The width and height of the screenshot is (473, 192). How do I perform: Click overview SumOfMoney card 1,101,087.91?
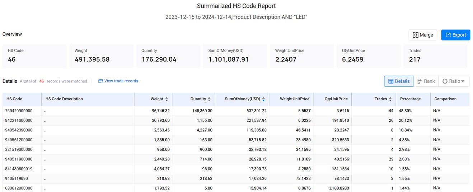(235, 56)
